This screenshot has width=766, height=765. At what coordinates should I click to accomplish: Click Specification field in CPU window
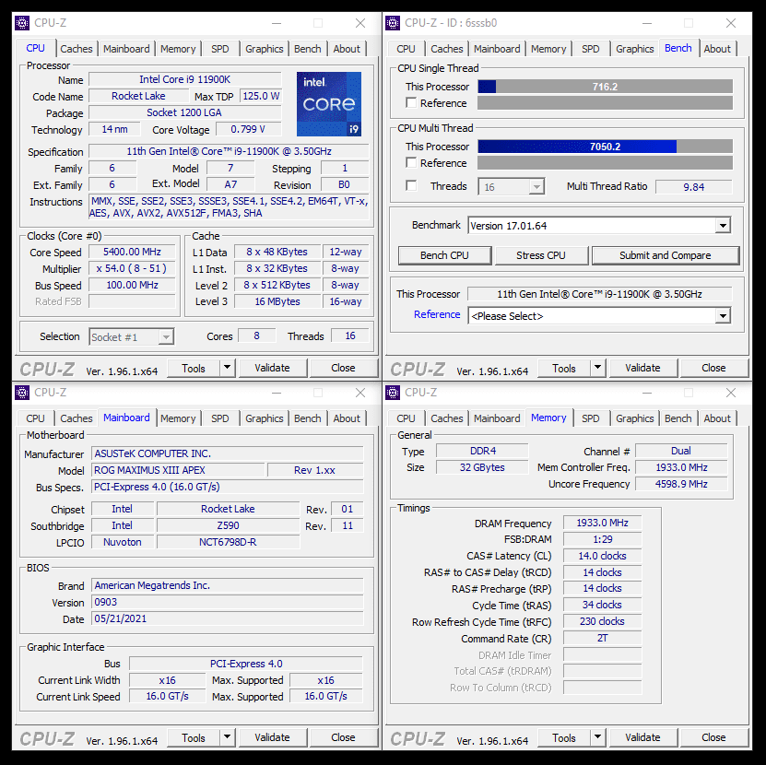coord(229,151)
